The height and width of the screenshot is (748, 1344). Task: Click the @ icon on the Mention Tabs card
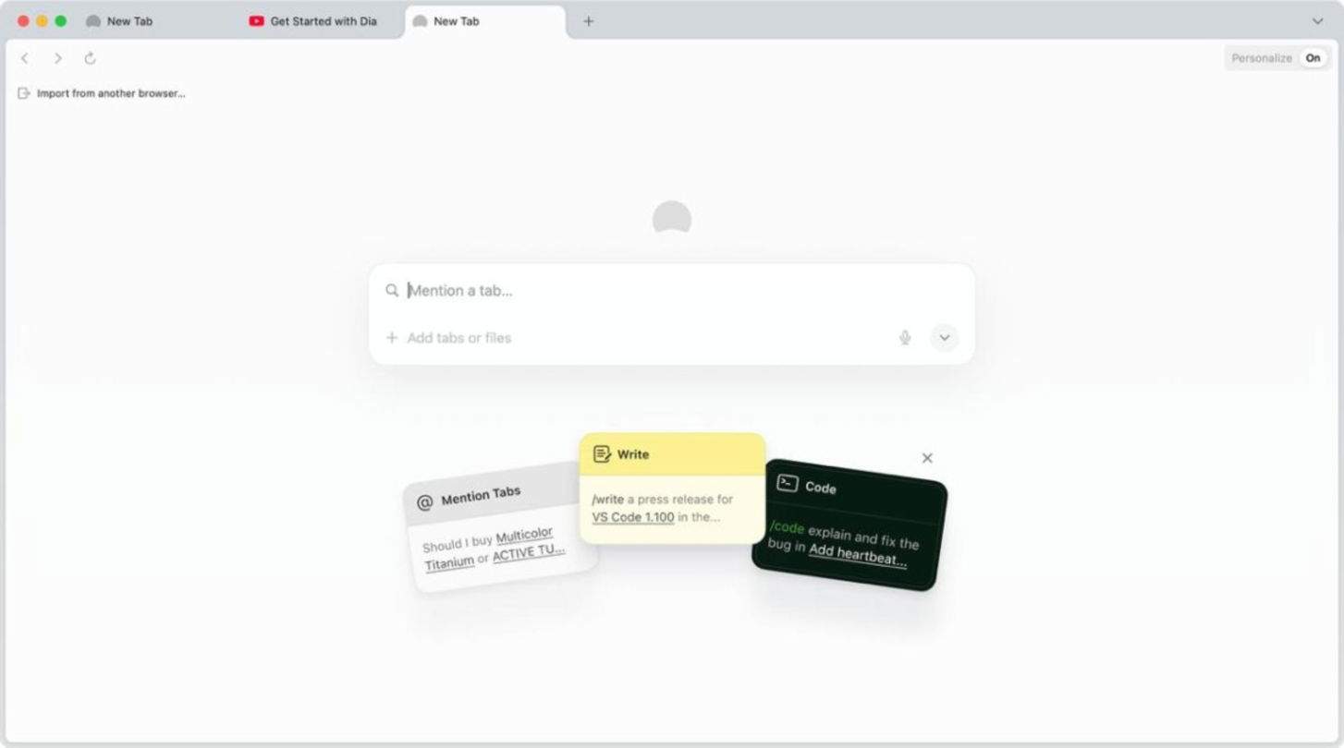tap(424, 501)
